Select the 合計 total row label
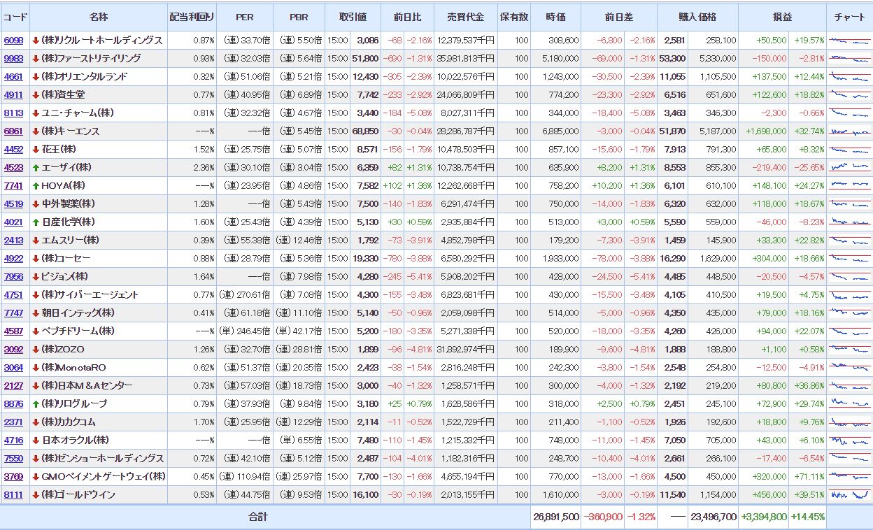The height and width of the screenshot is (530, 873). [257, 517]
